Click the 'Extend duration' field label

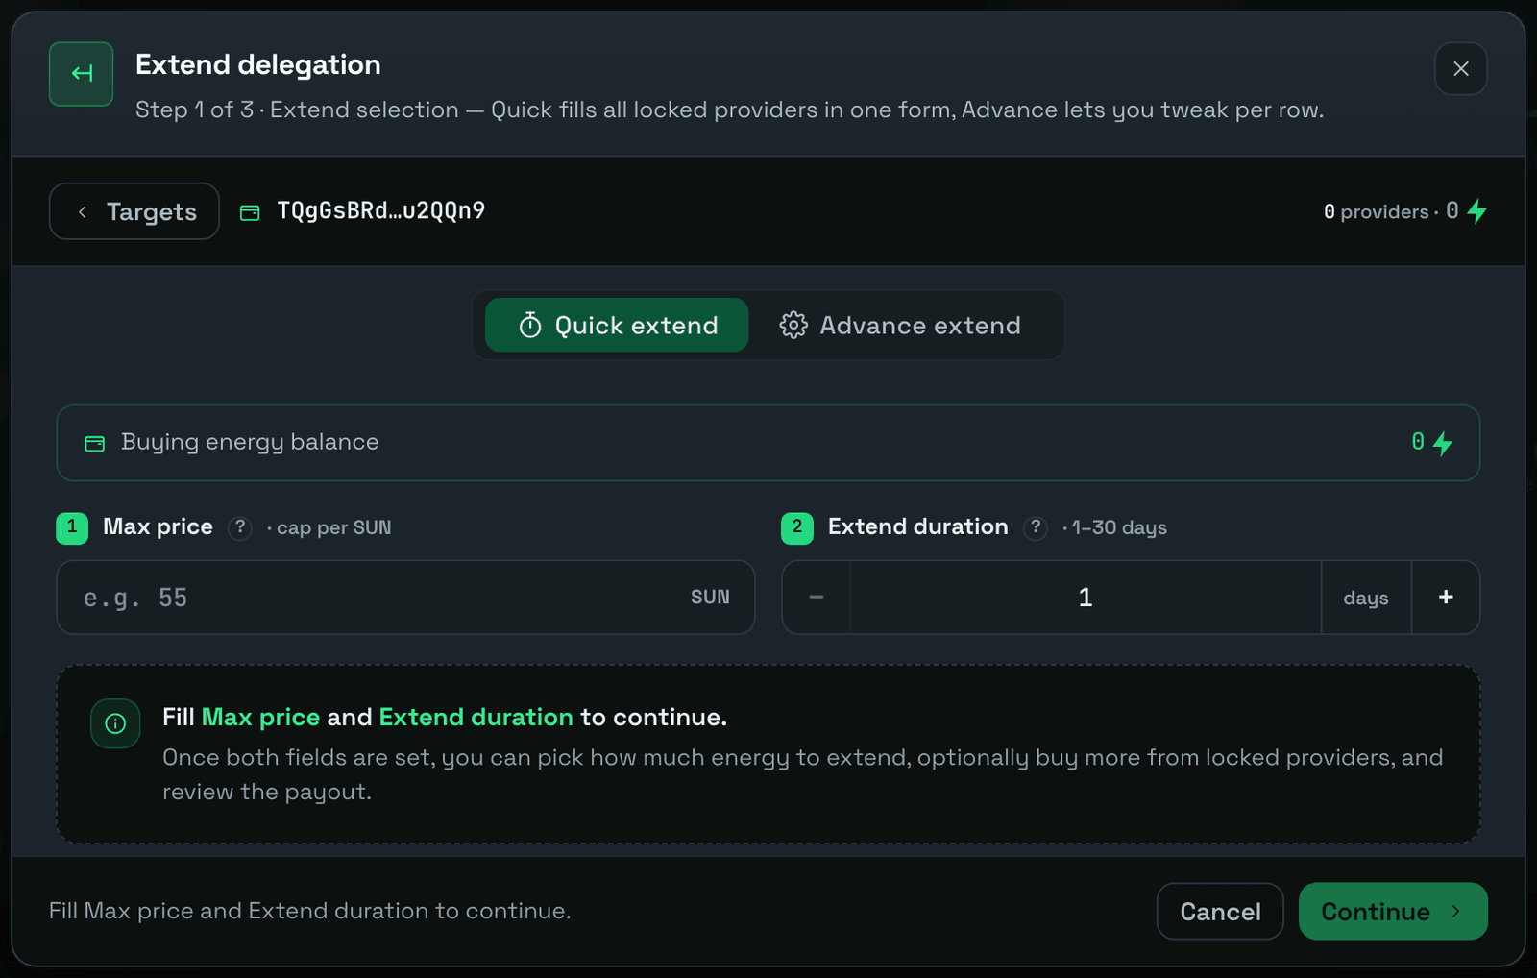tap(917, 526)
